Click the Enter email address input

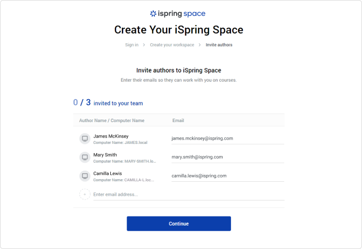pyautogui.click(x=186, y=194)
